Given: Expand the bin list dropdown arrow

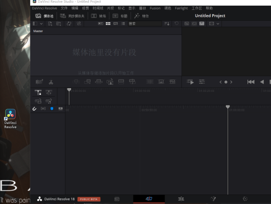Looking at the screenshot, I should [41, 24].
